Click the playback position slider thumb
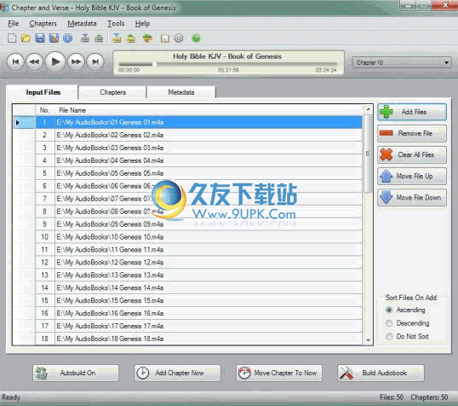The width and height of the screenshot is (458, 406). [155, 64]
